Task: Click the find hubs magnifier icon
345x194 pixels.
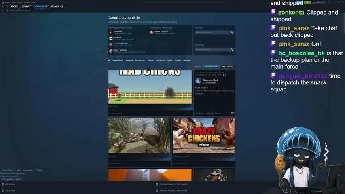Action: click(x=232, y=32)
